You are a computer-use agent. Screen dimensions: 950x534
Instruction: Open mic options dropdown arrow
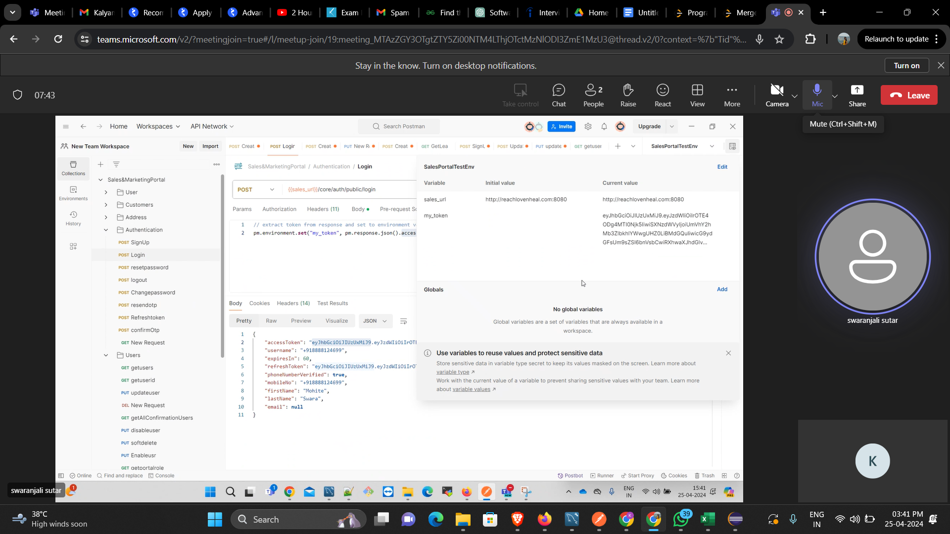(x=835, y=96)
